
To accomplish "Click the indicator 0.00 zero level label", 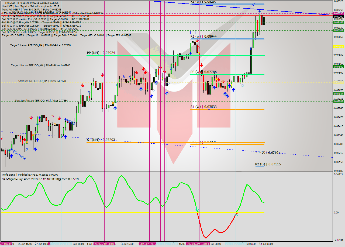I will click(x=336, y=213).
